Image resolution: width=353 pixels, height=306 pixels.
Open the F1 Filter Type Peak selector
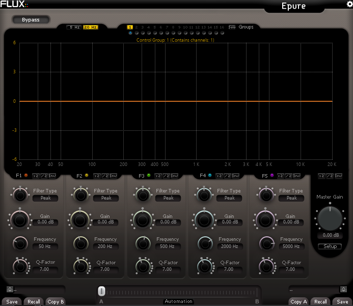pos(45,198)
